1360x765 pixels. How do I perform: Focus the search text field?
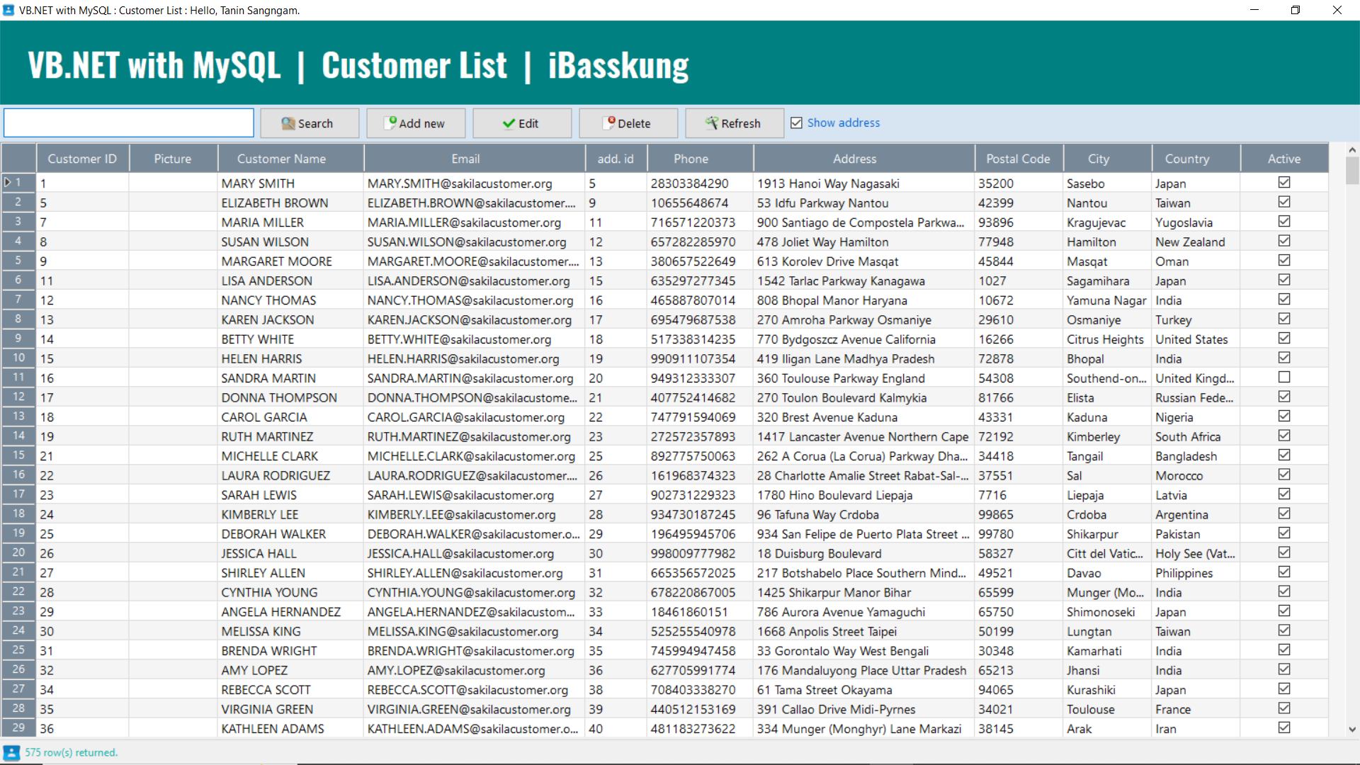pyautogui.click(x=129, y=123)
